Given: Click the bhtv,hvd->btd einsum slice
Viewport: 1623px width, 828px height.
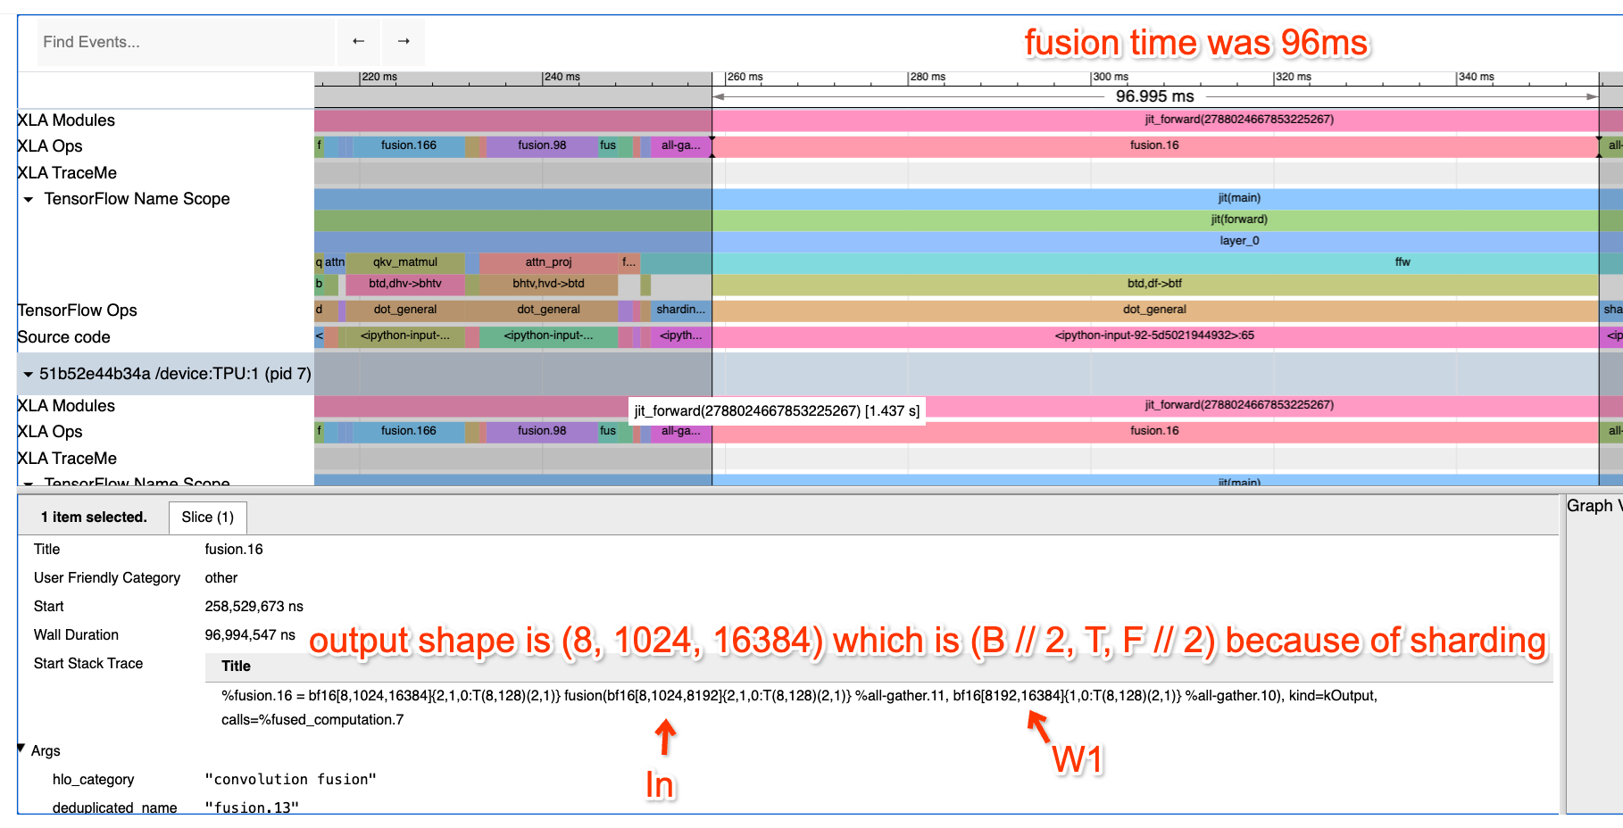Looking at the screenshot, I should (547, 284).
